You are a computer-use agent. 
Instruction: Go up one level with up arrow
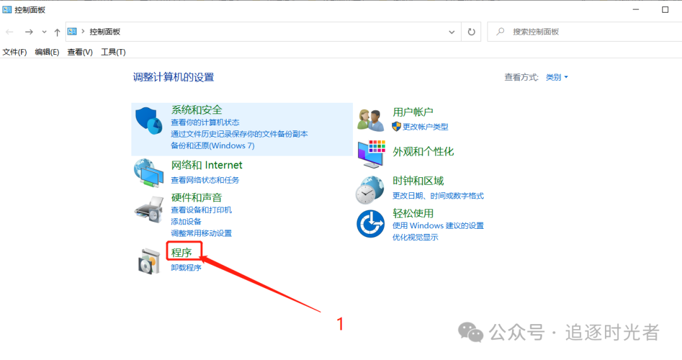click(57, 32)
